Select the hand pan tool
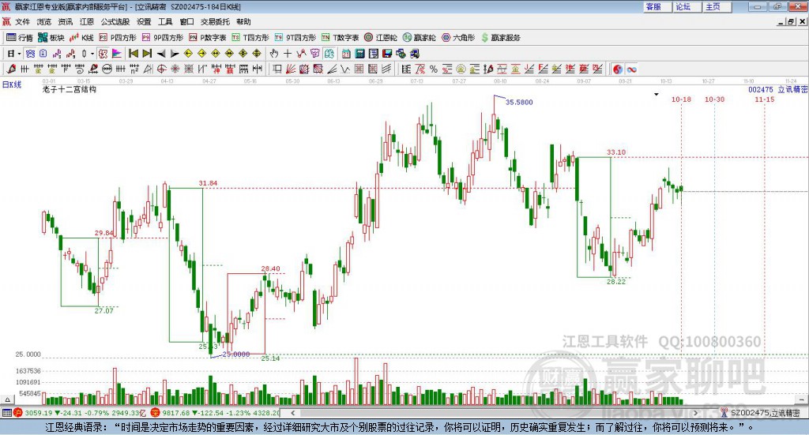The width and height of the screenshot is (809, 435). [x=274, y=54]
